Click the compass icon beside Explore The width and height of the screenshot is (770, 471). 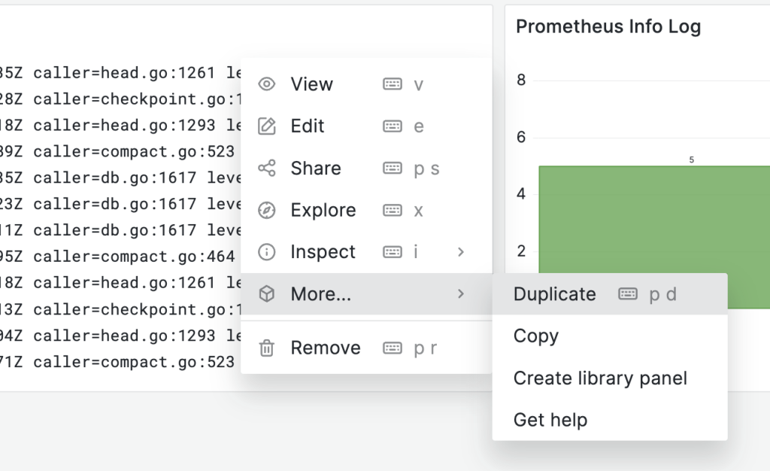tap(267, 211)
